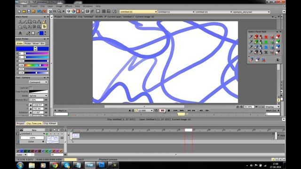
Task: Toggle the green display dot on layer Untitled 1
Action: point(47,134)
